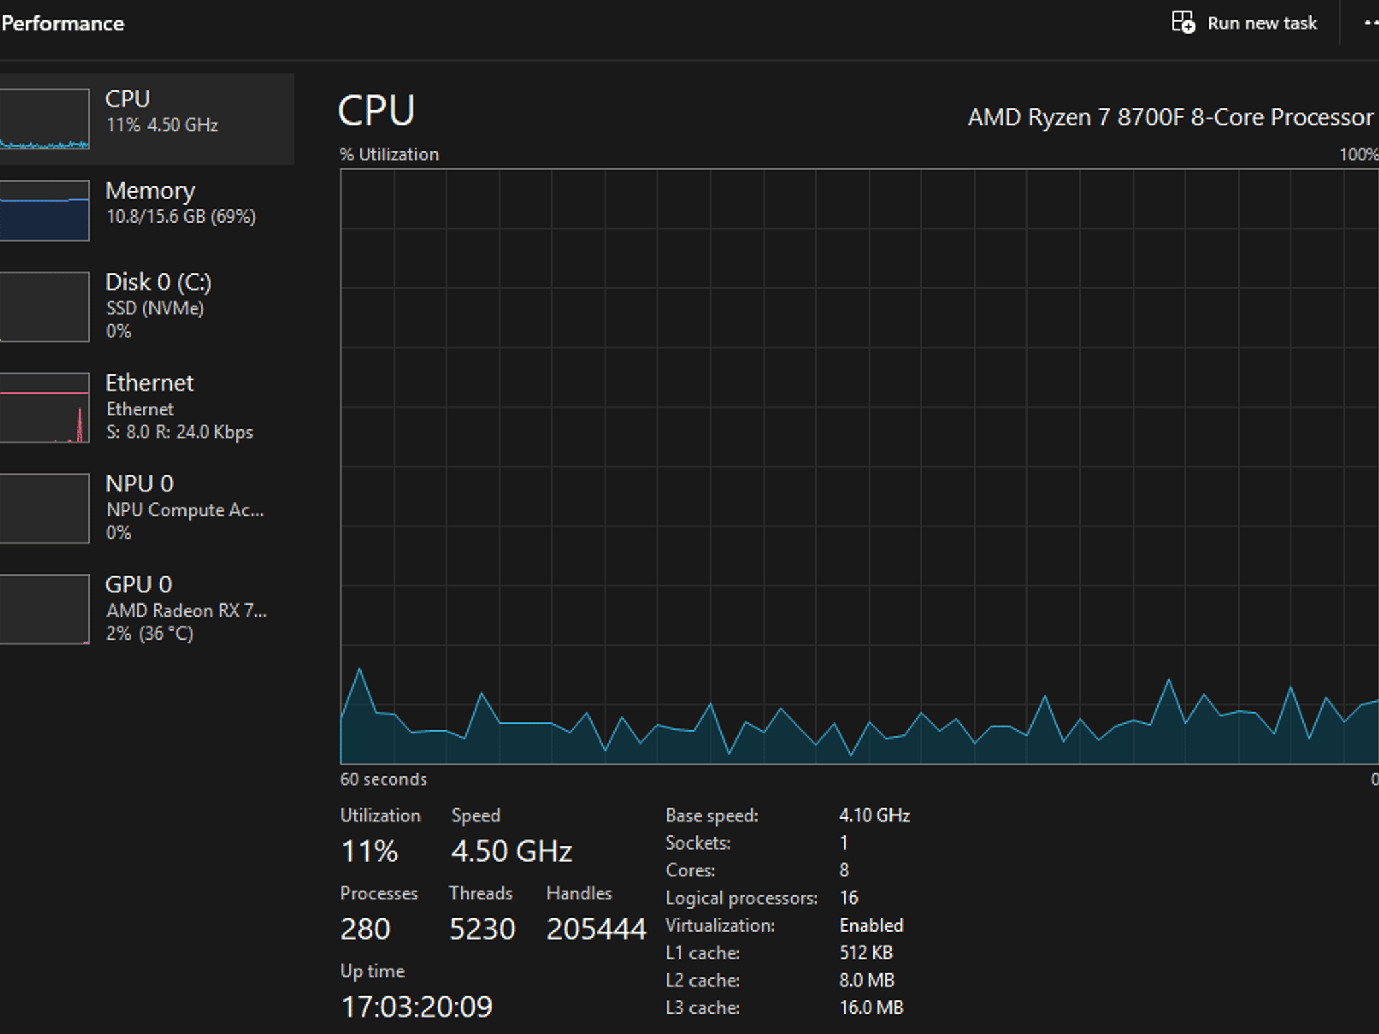The height and width of the screenshot is (1034, 1379).
Task: Click the Memory mini graph thumbnail
Action: 44,210
